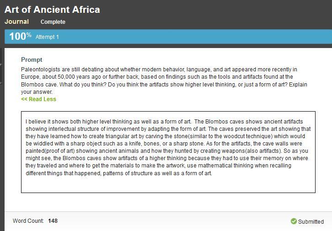Click the upper collapsed side panel tab
This screenshot has width=332, height=231.
(x=1, y=56)
